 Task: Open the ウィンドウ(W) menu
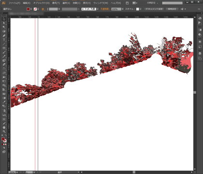coord(101,3)
